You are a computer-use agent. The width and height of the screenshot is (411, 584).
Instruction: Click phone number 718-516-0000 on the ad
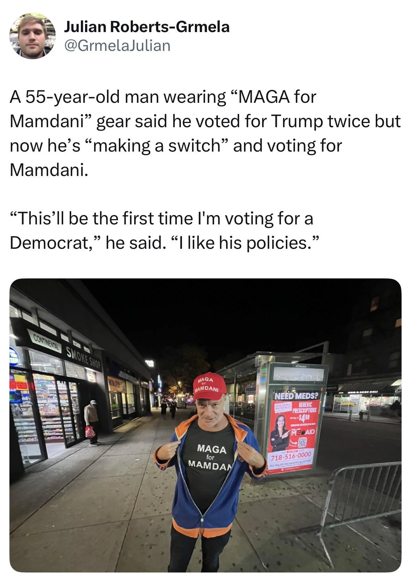[x=291, y=456]
